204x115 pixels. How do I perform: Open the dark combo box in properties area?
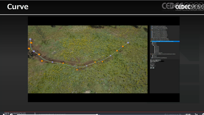(162, 61)
